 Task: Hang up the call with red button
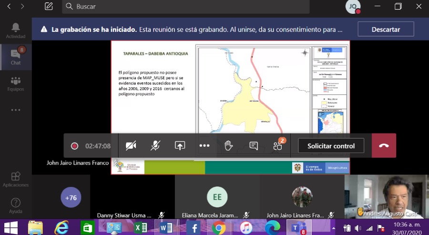point(384,146)
